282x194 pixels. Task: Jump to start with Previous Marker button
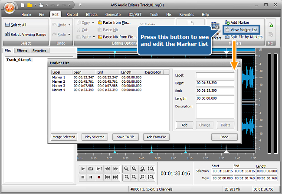tap(107, 177)
